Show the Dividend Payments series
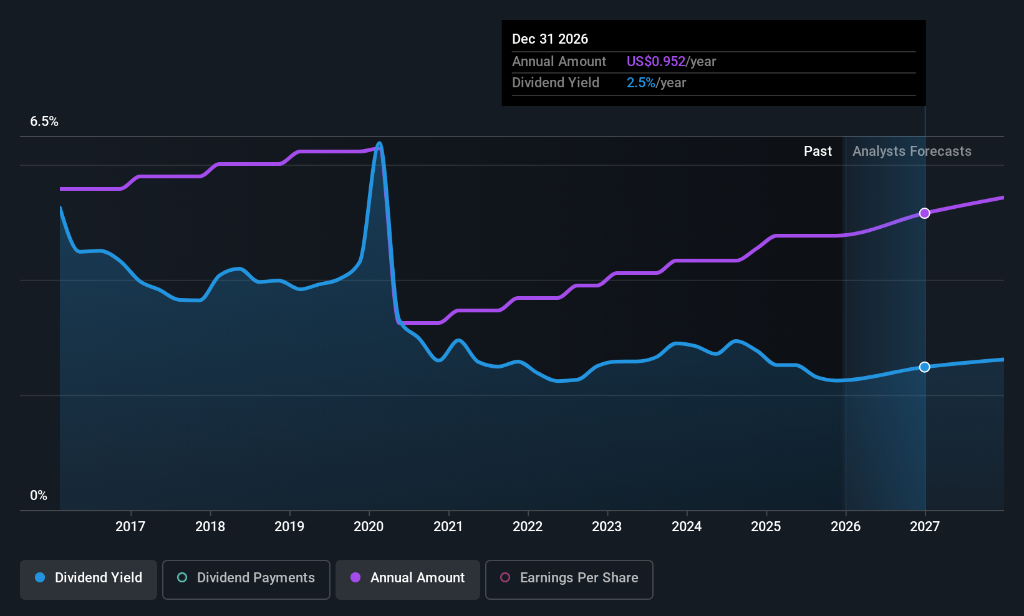The height and width of the screenshot is (616, 1024). [246, 579]
